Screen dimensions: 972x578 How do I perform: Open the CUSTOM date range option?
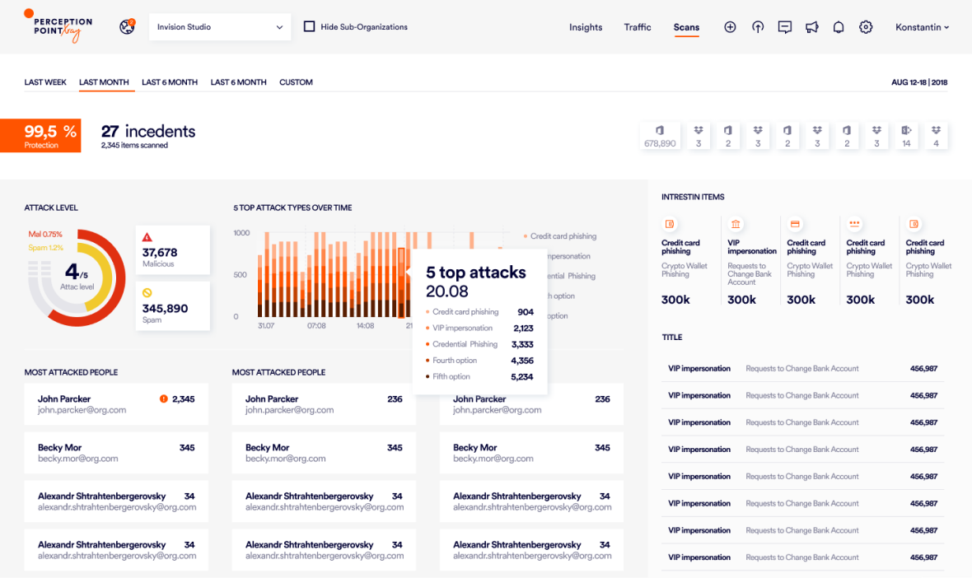[296, 82]
